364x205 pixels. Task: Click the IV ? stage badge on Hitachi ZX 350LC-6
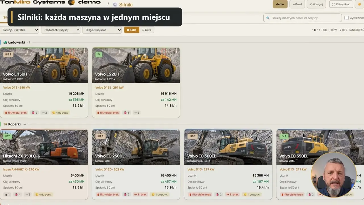(x=8, y=136)
